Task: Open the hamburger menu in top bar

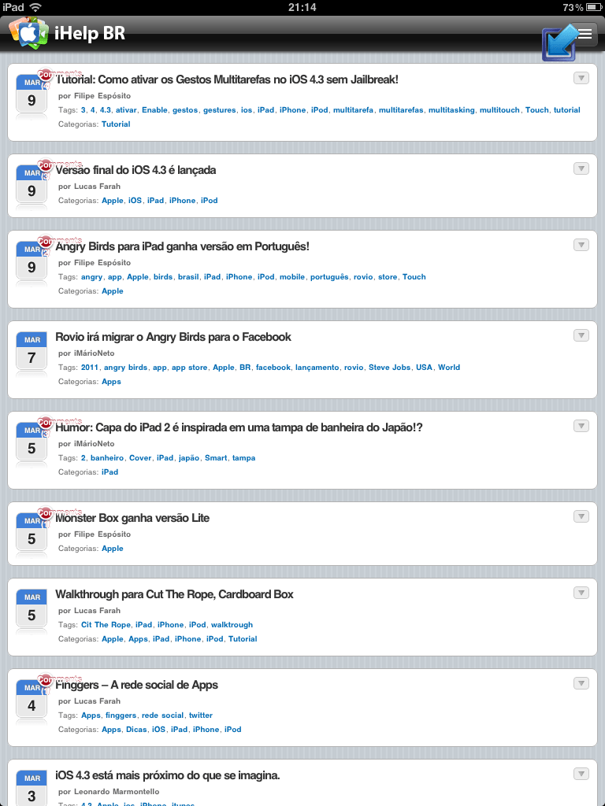Action: [x=585, y=35]
